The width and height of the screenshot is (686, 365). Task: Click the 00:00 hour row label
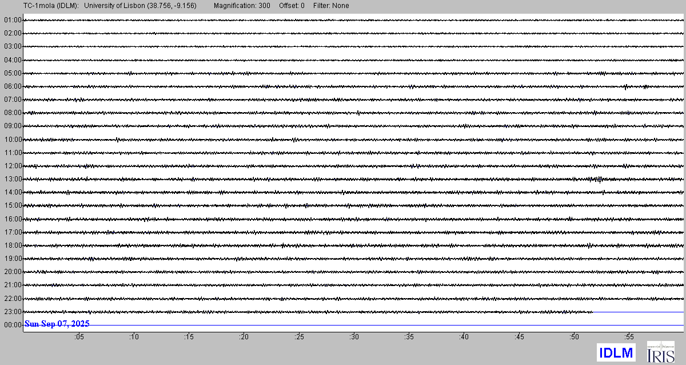pyautogui.click(x=12, y=325)
